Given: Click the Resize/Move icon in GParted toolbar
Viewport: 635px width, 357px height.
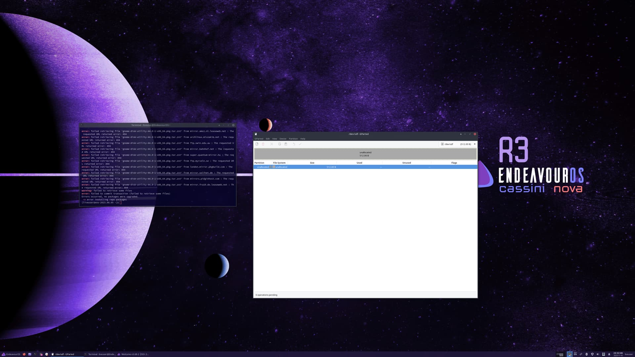Looking at the screenshot, I should tap(271, 144).
